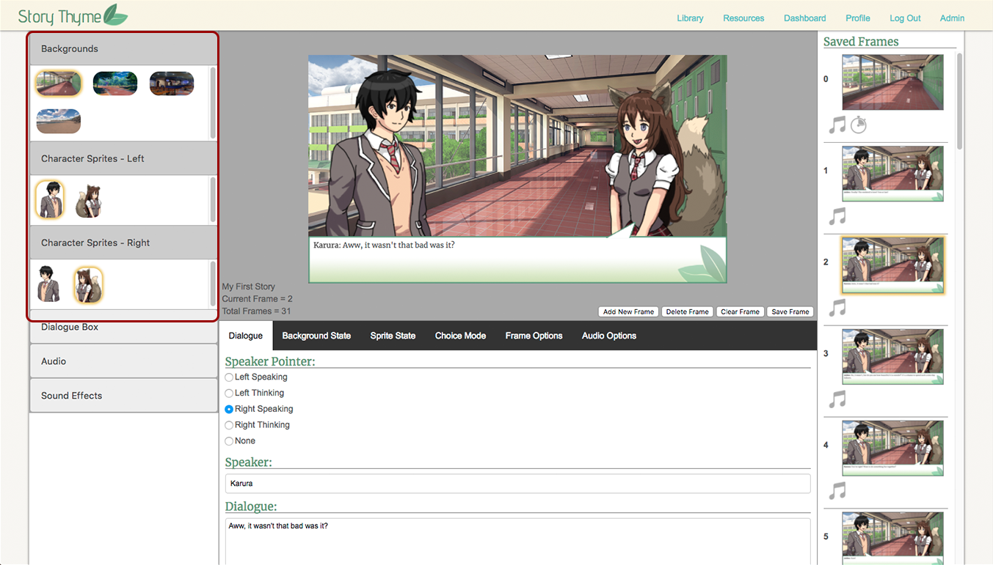This screenshot has width=993, height=565.
Task: Select Right Speaking radio button
Action: tap(229, 410)
